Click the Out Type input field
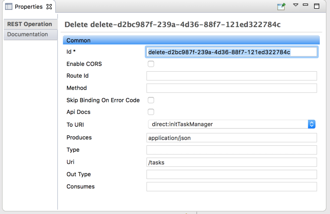The image size is (330, 214). 231,174
